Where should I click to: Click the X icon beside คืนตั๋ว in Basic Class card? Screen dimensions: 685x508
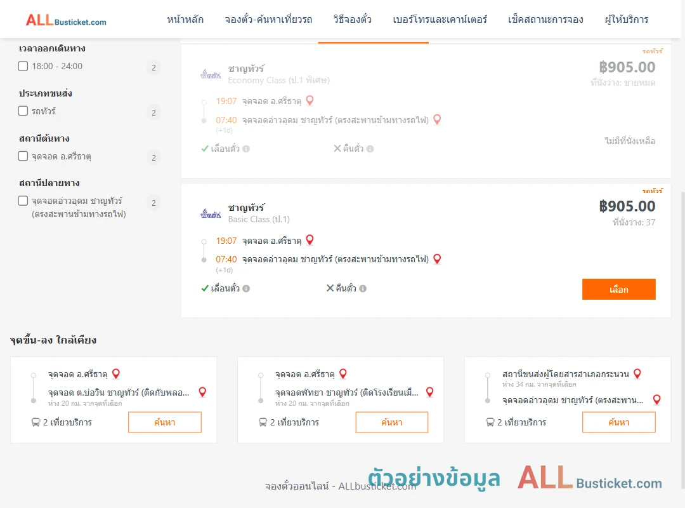coord(330,288)
